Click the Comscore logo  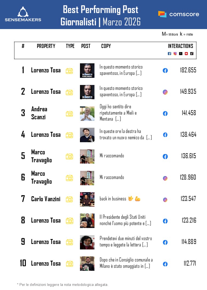179,14
